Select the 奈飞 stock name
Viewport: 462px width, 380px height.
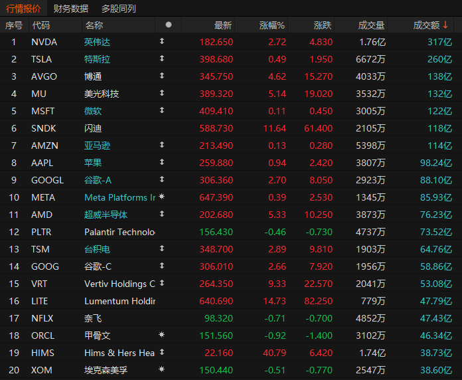(x=93, y=318)
